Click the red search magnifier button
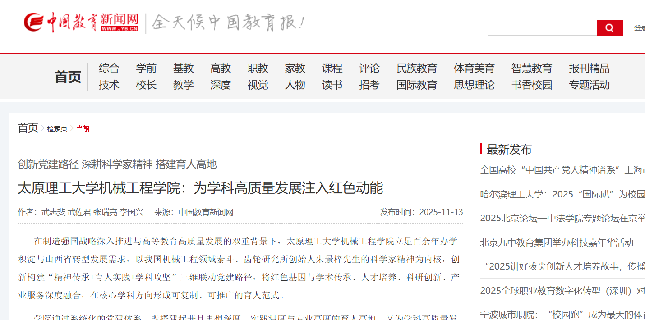645x320 pixels. click(x=610, y=28)
